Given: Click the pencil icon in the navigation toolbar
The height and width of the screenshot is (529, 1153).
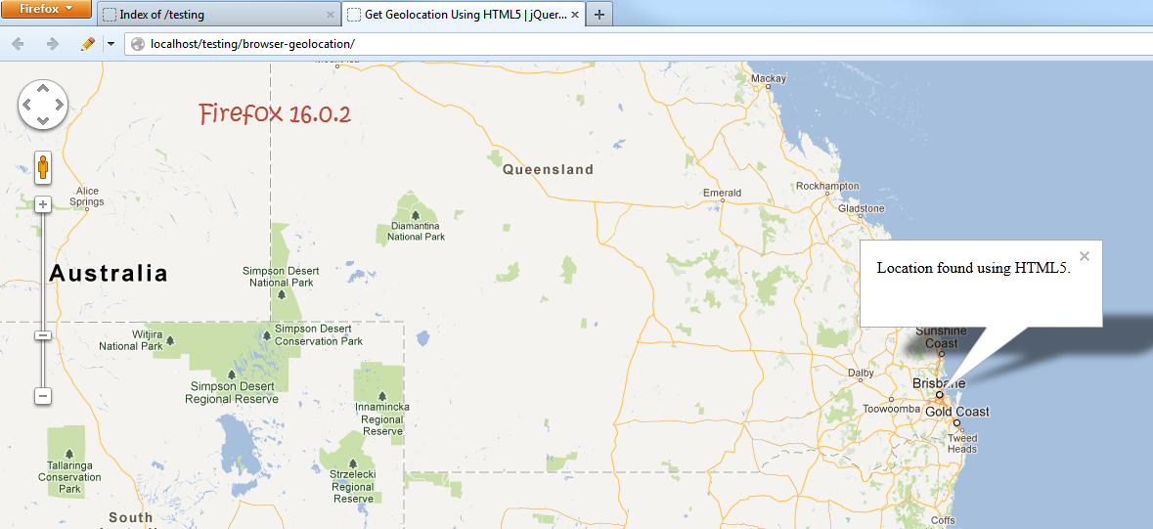Looking at the screenshot, I should pyautogui.click(x=87, y=44).
